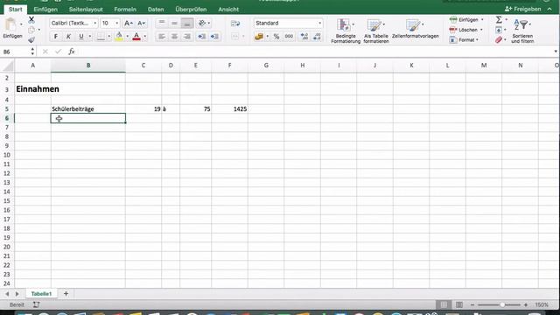Click the fill down icon
This screenshot has height=315, width=560.
[x=499, y=30]
